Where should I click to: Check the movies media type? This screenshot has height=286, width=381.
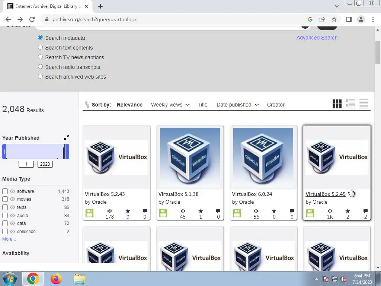pyautogui.click(x=5, y=199)
